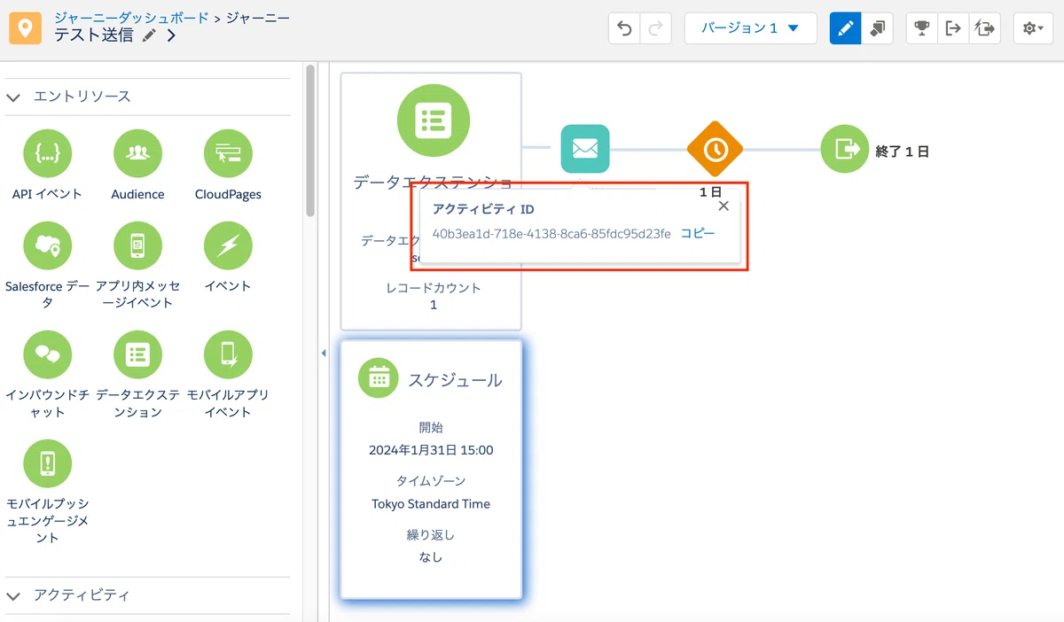Open the goal trophy icon

tap(921, 28)
